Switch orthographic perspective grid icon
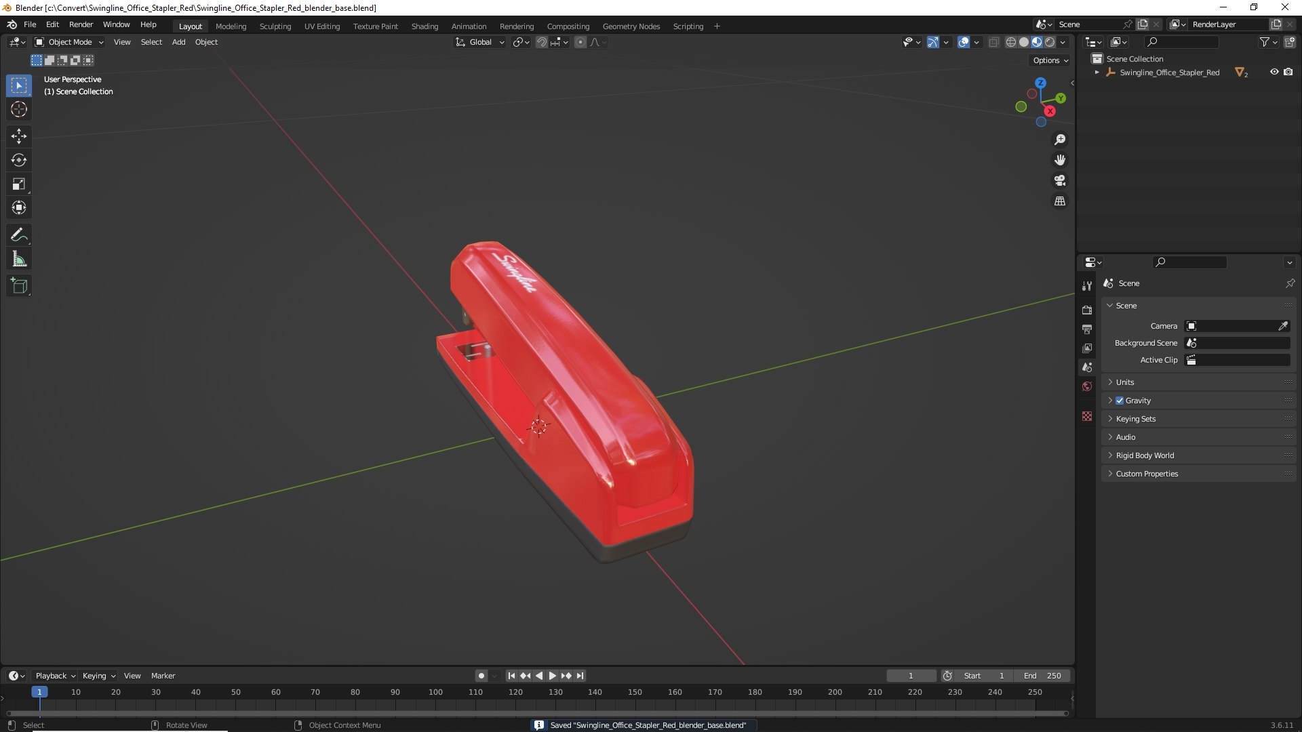This screenshot has height=732, width=1302. (1060, 201)
